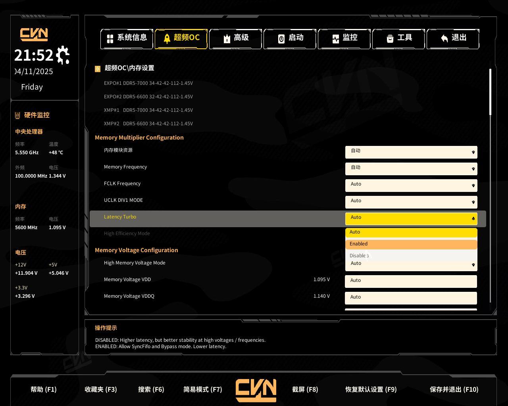
Task: Click Memory Voltage Configuration heading
Action: (137, 250)
